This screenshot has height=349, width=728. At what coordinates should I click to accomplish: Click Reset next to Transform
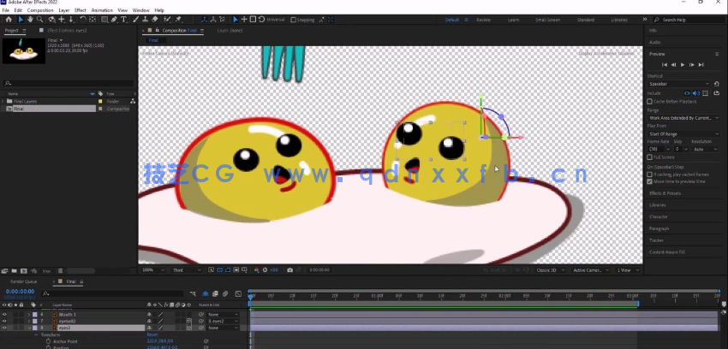[152, 334]
